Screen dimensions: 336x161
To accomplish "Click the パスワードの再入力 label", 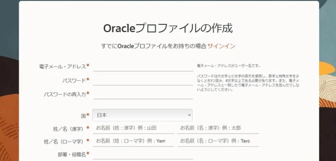I will [65, 95].
